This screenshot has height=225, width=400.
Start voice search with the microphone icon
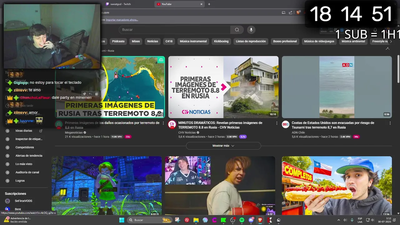(x=251, y=30)
